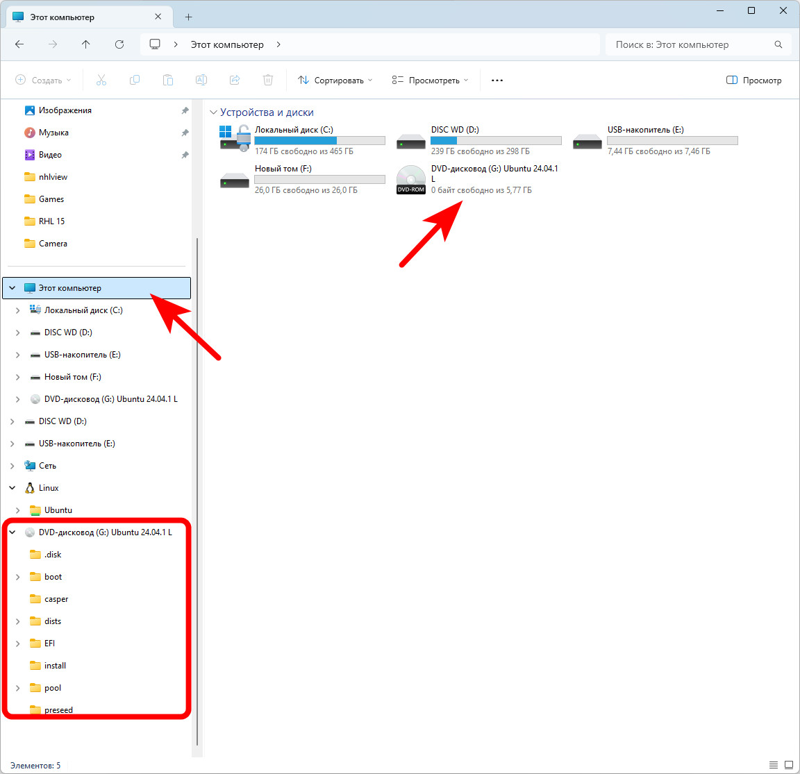Image resolution: width=800 pixels, height=774 pixels.
Task: Toggle the pin next to Изображения
Action: click(x=184, y=110)
